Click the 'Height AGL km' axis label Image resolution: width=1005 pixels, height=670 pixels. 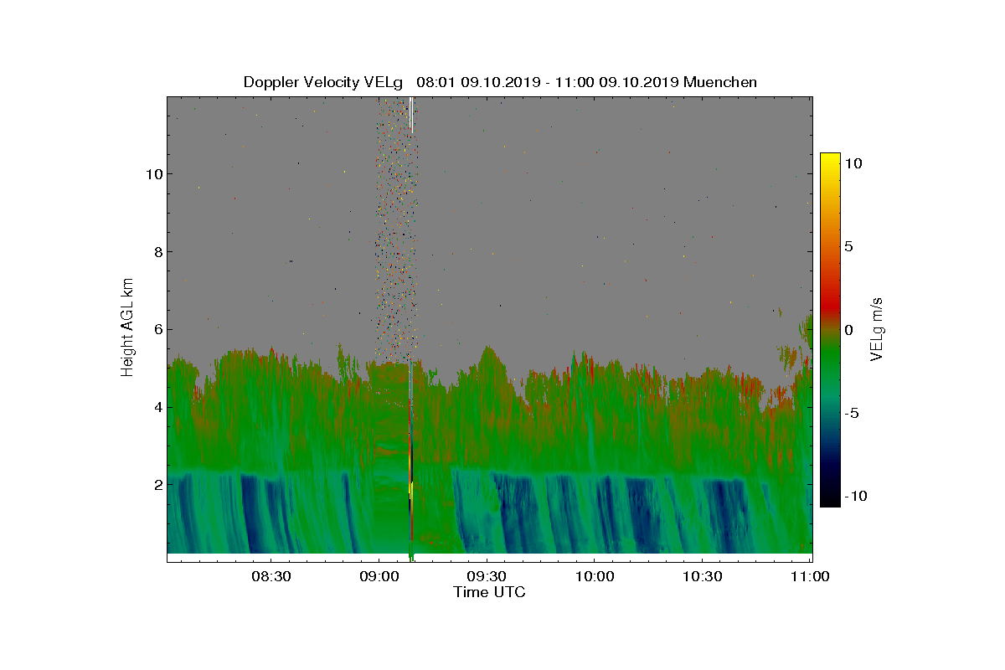coord(127,327)
